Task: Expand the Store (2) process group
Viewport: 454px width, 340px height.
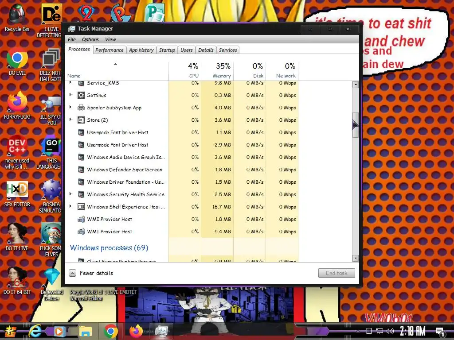Action: (70, 120)
